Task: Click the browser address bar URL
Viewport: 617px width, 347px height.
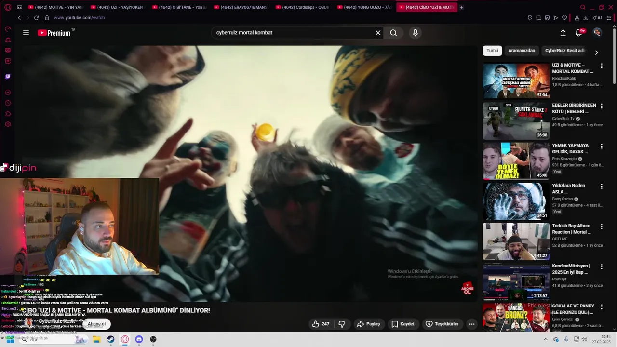Action: (x=79, y=18)
